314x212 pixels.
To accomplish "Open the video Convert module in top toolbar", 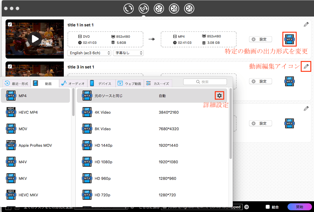I will coord(128,8).
